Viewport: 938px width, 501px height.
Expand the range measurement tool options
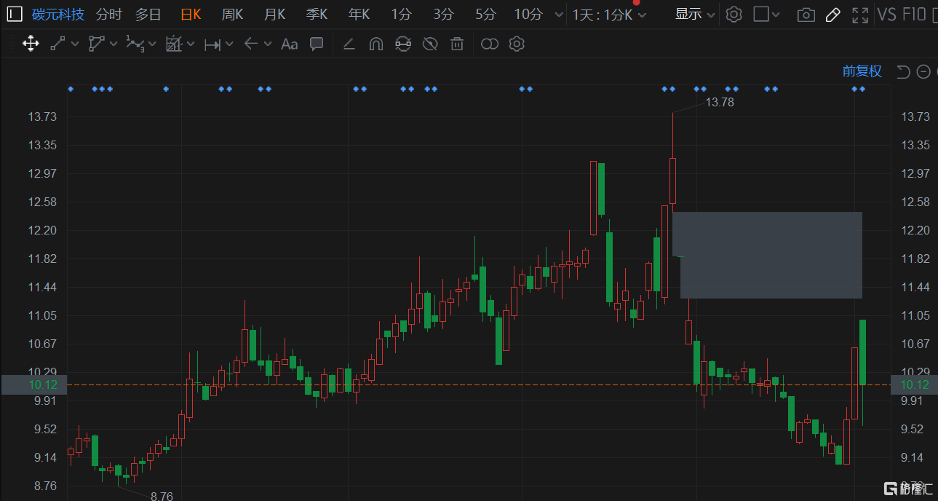[x=229, y=44]
